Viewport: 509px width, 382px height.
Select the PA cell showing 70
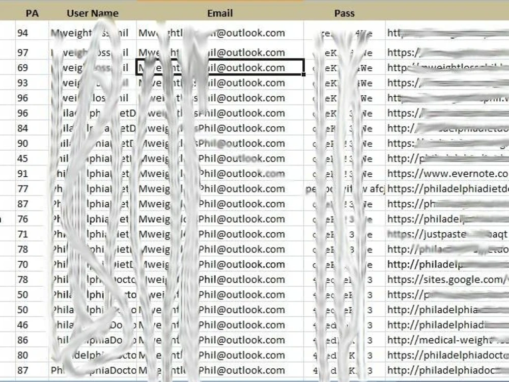click(32, 264)
